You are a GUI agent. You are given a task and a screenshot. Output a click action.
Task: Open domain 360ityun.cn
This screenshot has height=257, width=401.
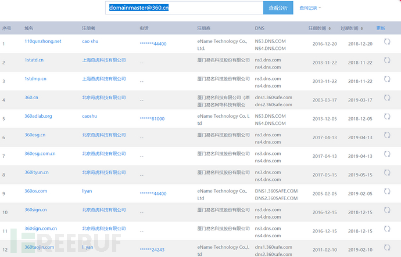point(37,172)
